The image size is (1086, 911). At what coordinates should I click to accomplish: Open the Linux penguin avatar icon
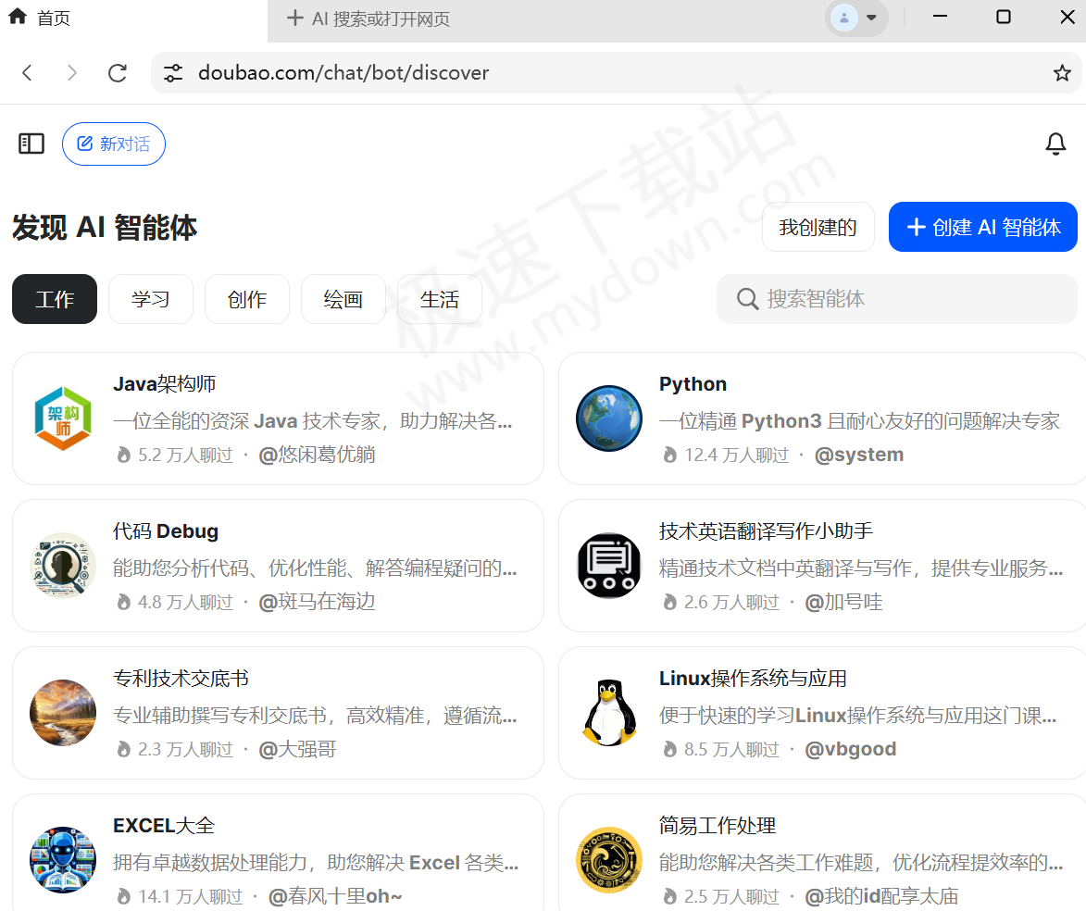pyautogui.click(x=609, y=713)
